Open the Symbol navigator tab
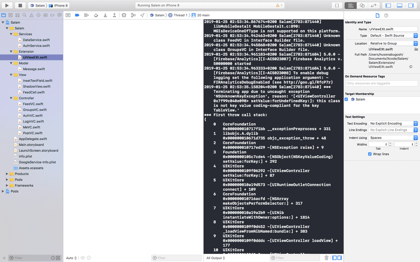This screenshot has height=262, width=420. (x=17, y=15)
